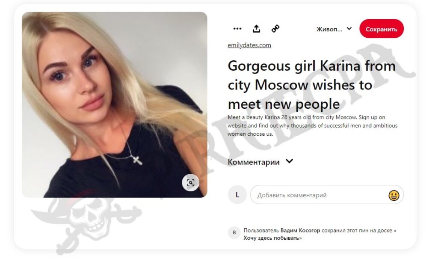
Task: Click the down arrow beside the Живоп board name
Action: tap(349, 29)
